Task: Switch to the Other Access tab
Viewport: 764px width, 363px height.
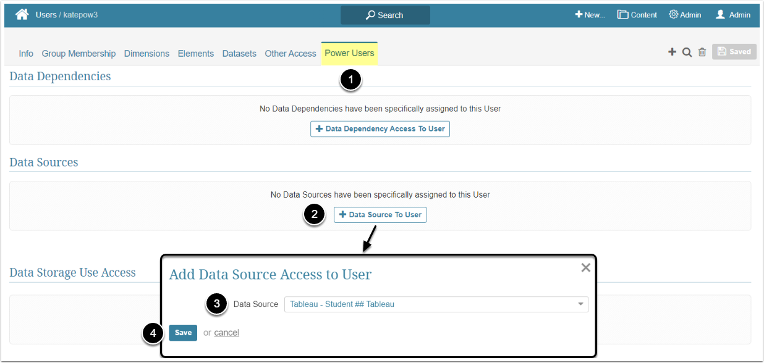Action: coord(291,54)
